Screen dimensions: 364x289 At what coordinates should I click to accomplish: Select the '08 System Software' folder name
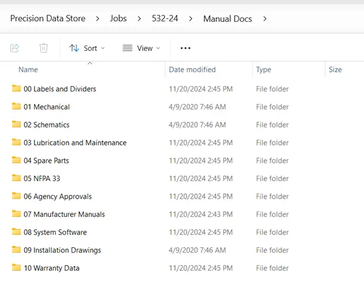point(55,232)
